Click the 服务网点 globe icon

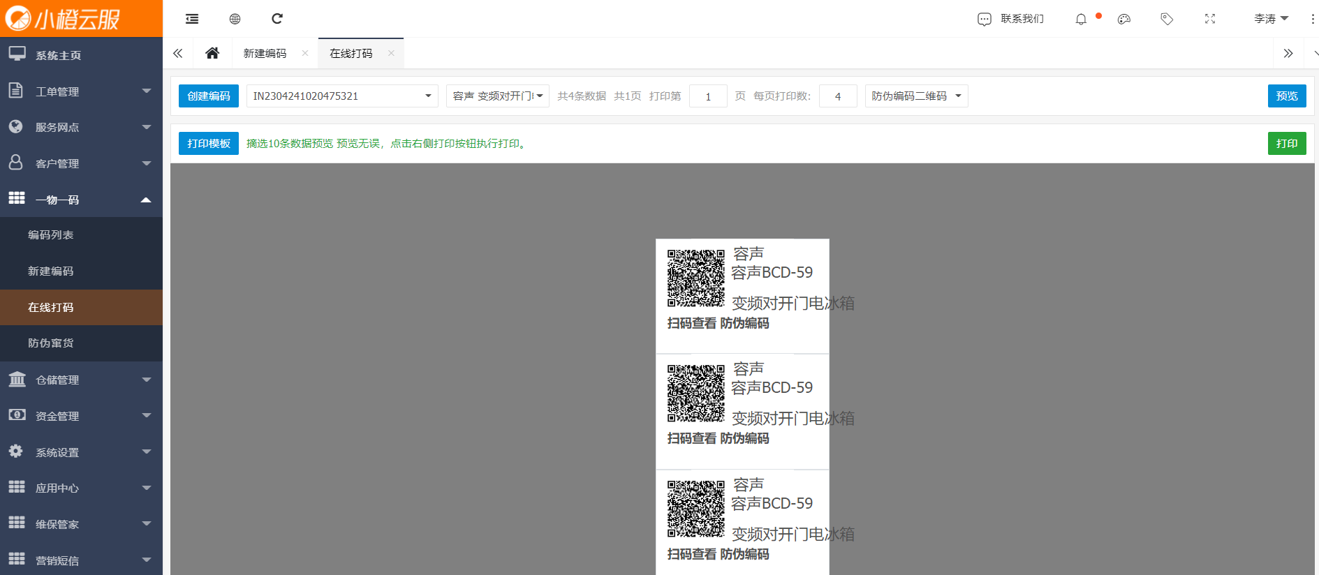click(x=16, y=126)
